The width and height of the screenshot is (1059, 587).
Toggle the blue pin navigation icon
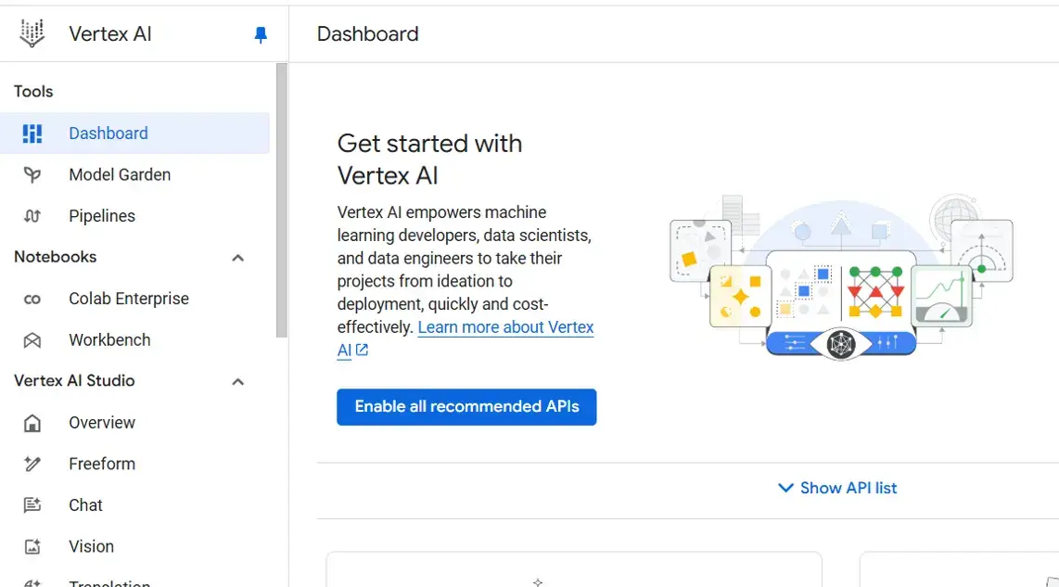click(x=261, y=34)
